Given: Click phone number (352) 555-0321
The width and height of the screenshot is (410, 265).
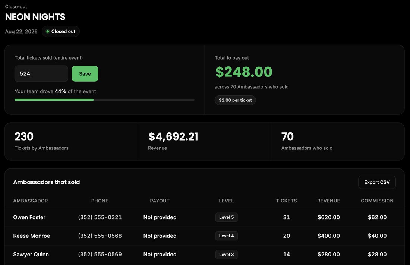Looking at the screenshot, I should (x=100, y=217).
